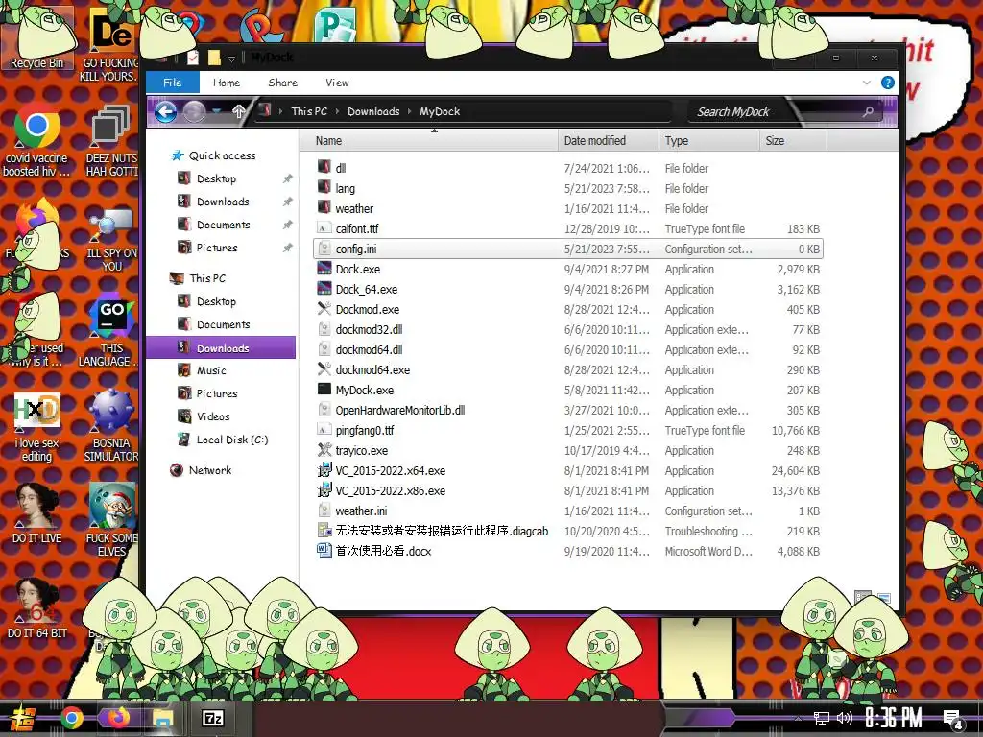Open the BOSNIA SIMULATOR desktop shortcut
Image resolution: width=983 pixels, height=737 pixels.
pyautogui.click(x=111, y=426)
